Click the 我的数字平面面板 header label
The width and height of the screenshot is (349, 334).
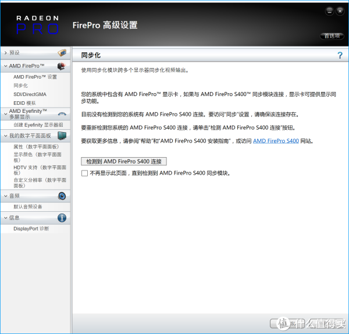[30, 136]
